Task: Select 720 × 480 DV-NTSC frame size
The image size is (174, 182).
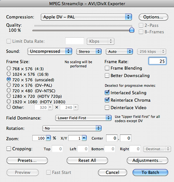Action: [9, 91]
